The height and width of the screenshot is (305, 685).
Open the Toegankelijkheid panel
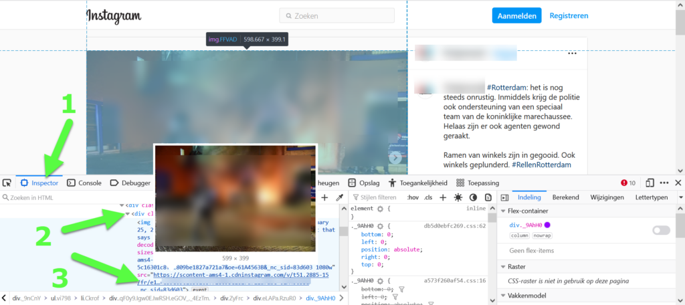coord(417,183)
